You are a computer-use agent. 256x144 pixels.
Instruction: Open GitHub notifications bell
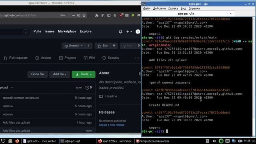(120, 32)
